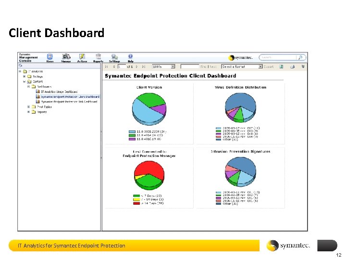The height and width of the screenshot is (260, 346).
Task: Collapse the Content tree node
Action: tap(25, 81)
